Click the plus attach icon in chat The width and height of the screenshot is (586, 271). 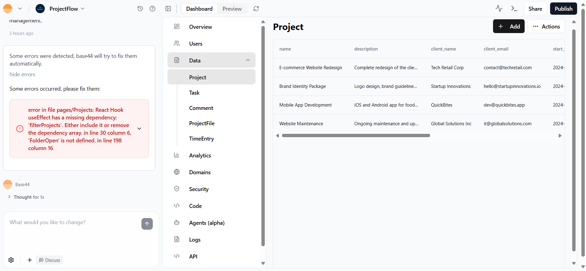coord(30,260)
